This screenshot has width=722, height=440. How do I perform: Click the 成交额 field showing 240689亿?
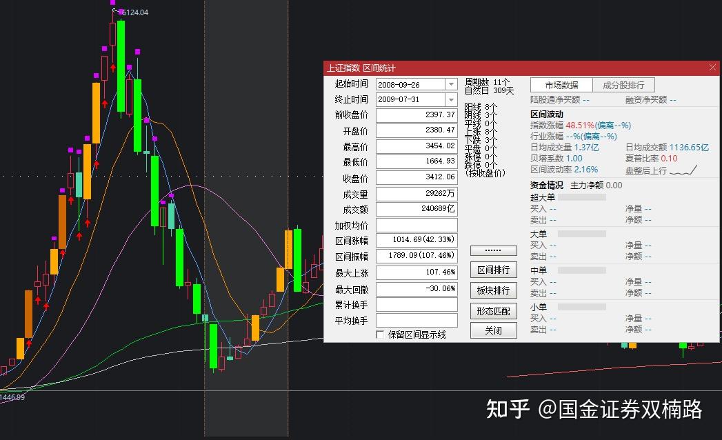pyautogui.click(x=417, y=209)
